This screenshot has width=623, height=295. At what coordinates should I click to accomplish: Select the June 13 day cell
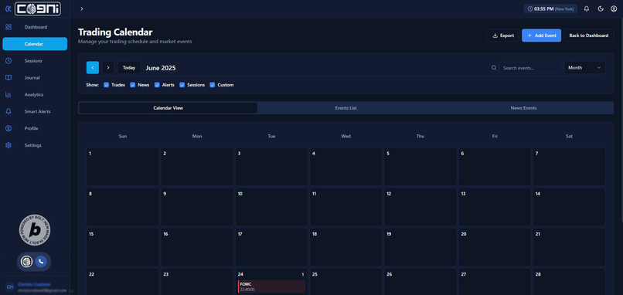(x=495, y=207)
